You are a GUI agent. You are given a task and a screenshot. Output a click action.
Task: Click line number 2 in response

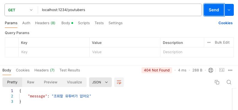(12, 96)
